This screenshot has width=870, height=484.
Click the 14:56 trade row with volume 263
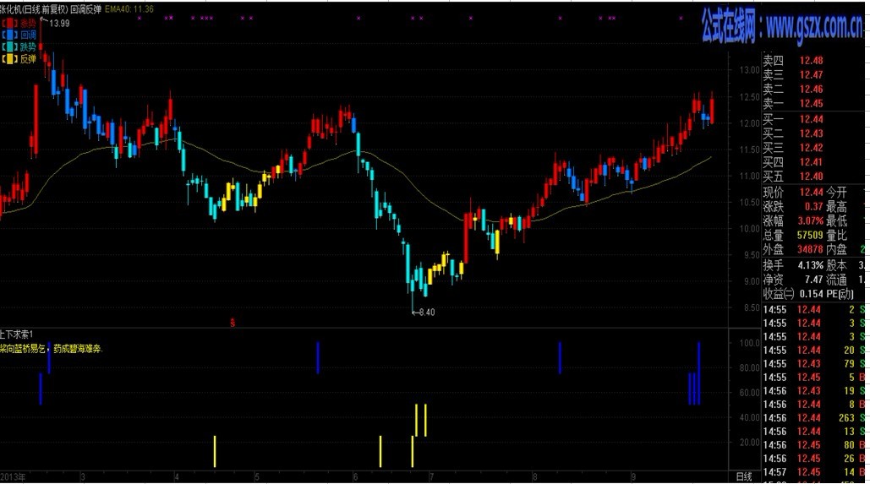coord(816,418)
